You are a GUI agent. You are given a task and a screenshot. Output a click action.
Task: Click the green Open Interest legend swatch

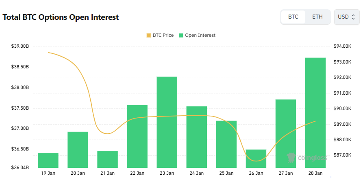click(x=181, y=35)
